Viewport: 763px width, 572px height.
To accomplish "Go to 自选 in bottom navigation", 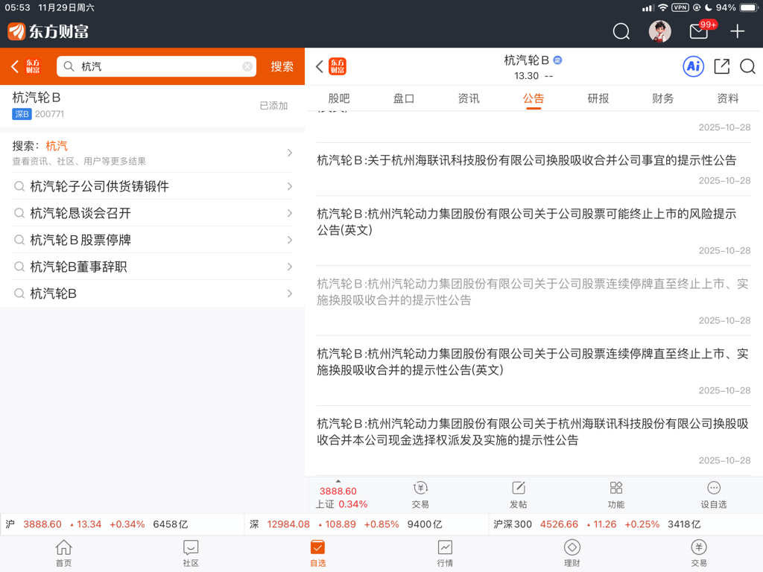I will pyautogui.click(x=317, y=553).
